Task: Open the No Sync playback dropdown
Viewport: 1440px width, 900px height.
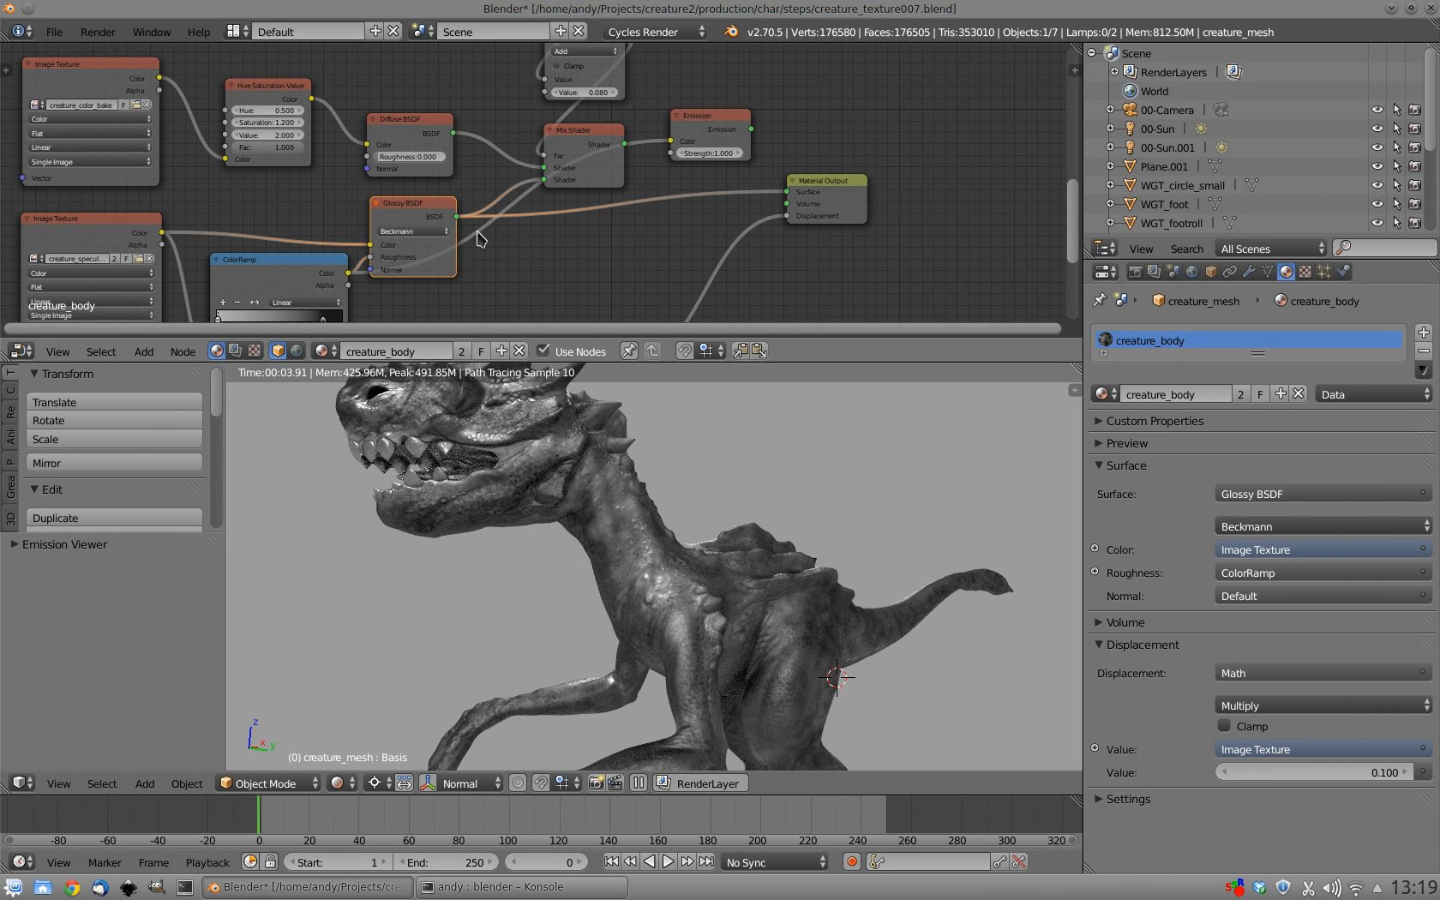Action: click(x=775, y=861)
